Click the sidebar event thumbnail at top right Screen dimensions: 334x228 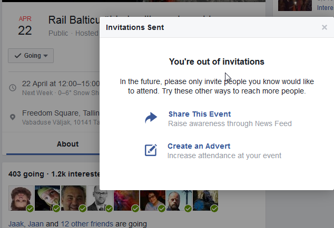(x=294, y=5)
